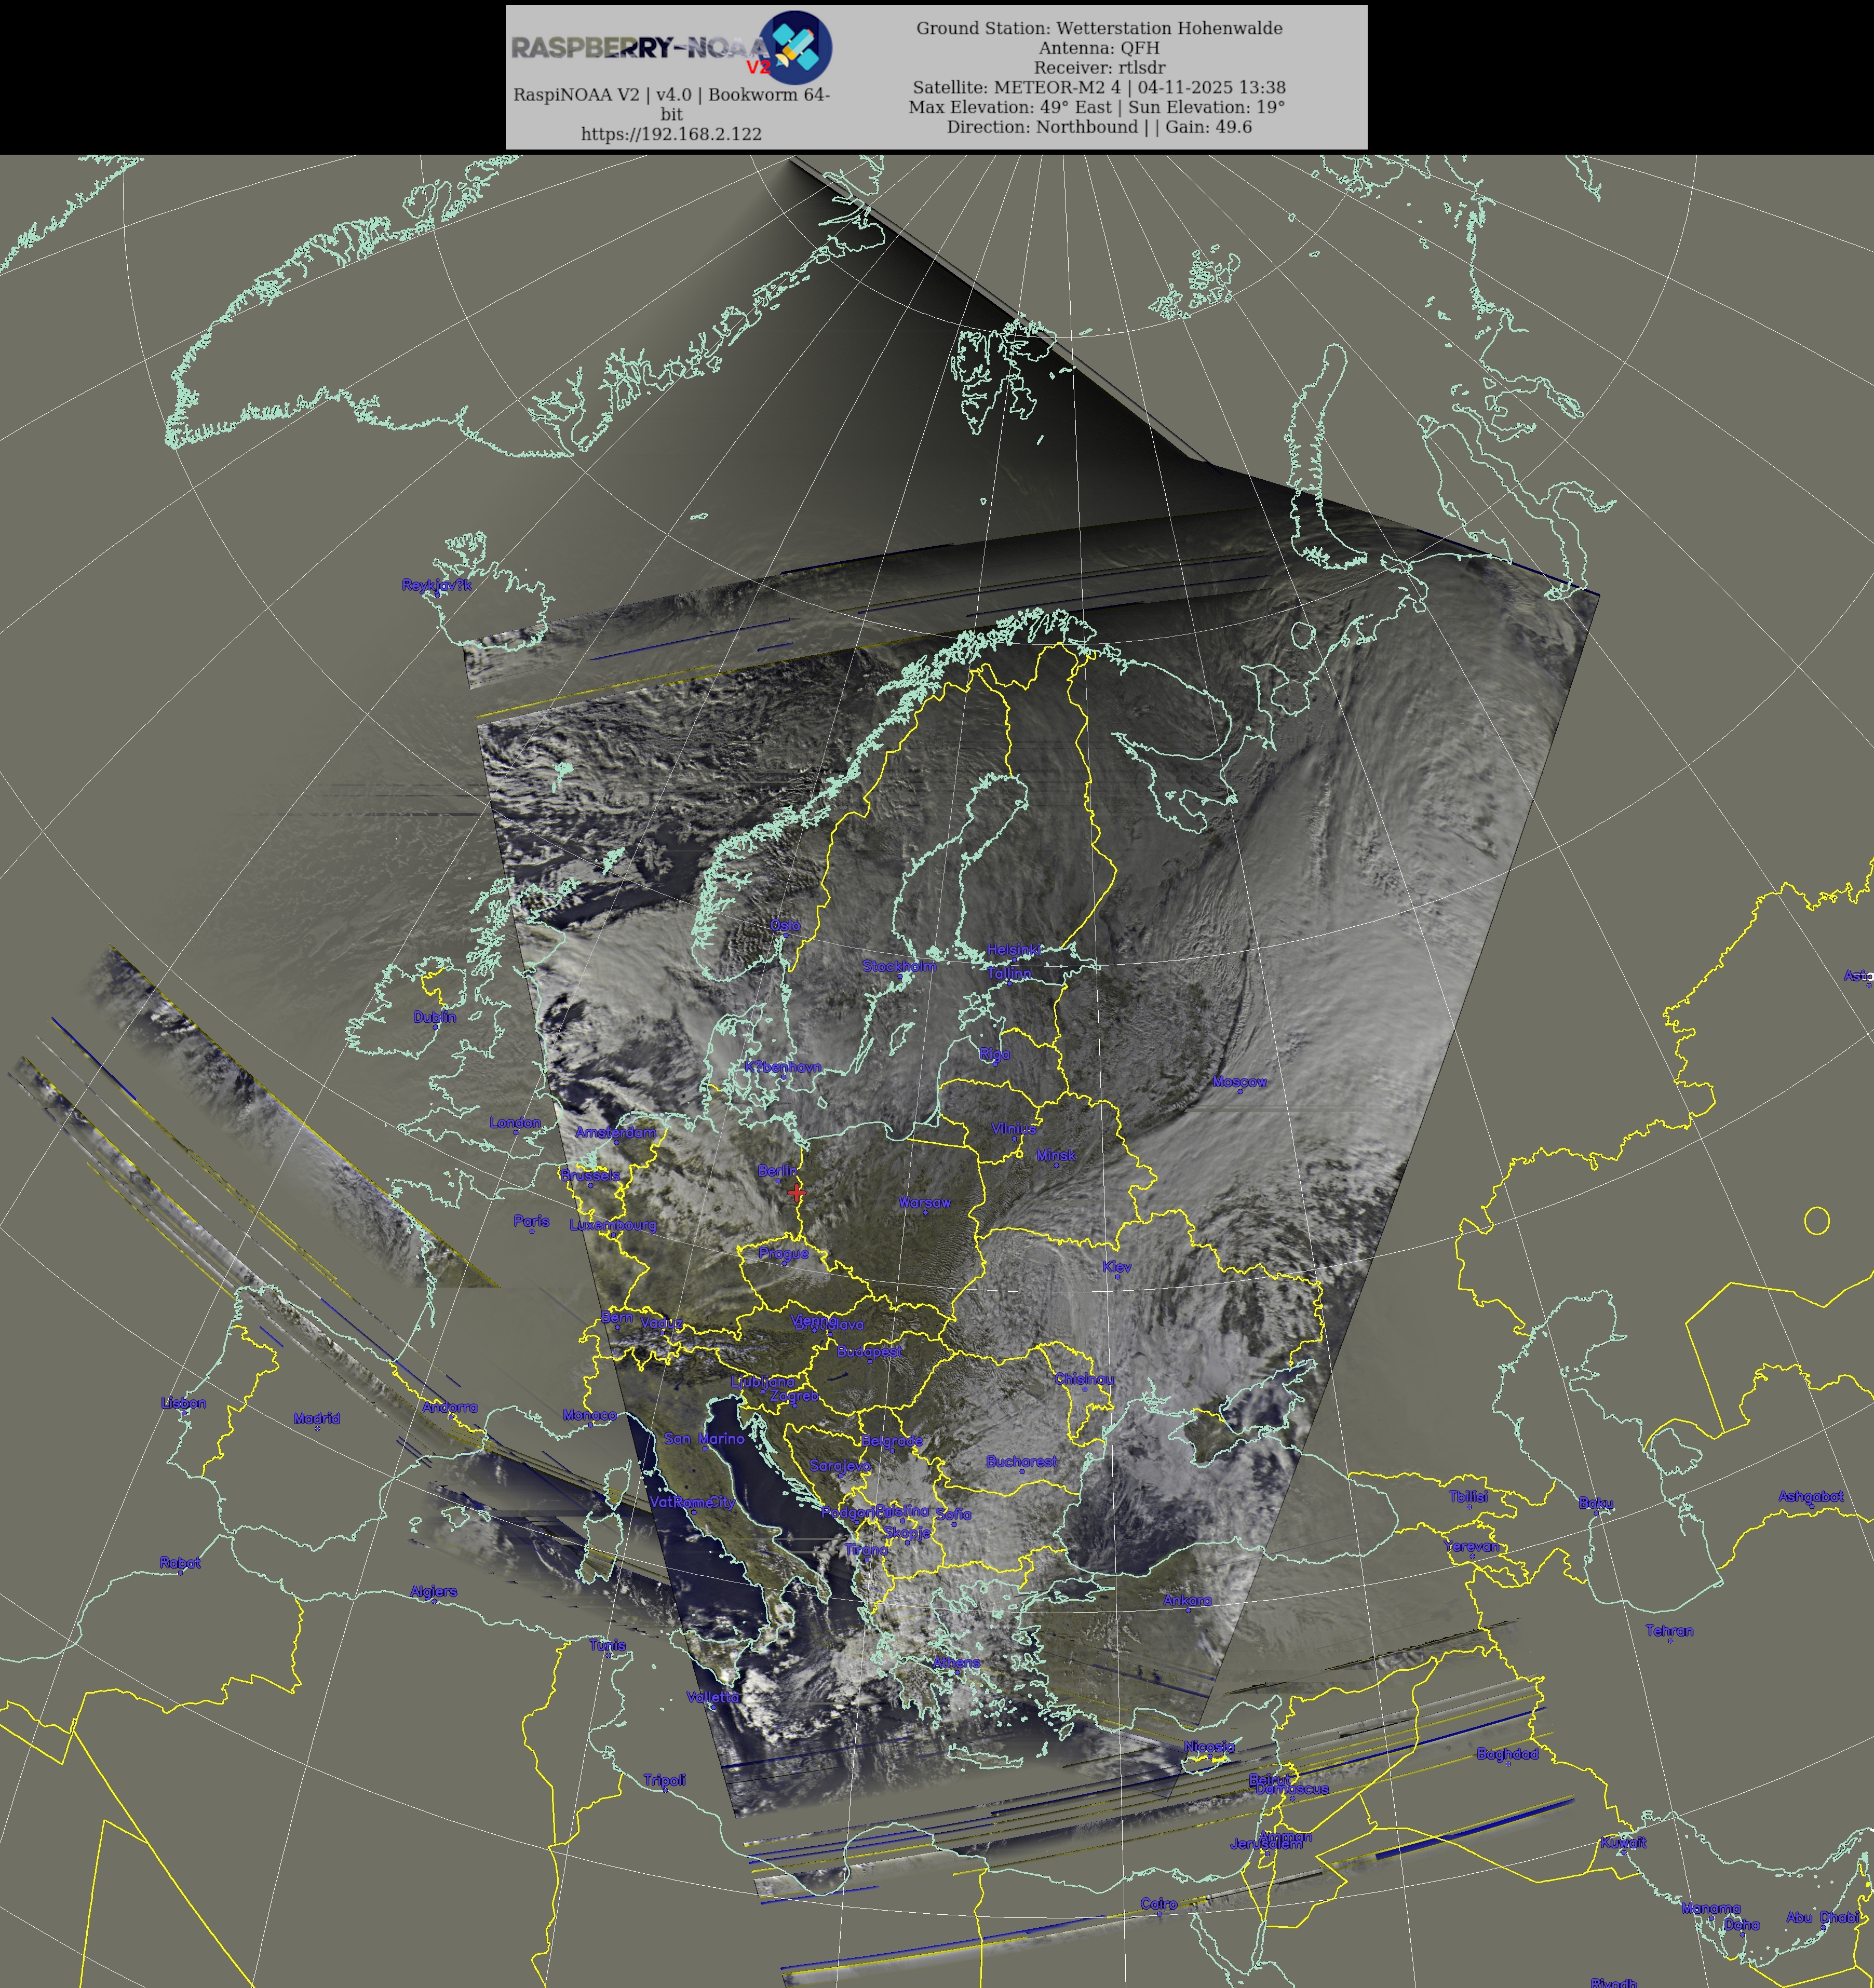Viewport: 1874px width, 1988px height.
Task: Click the Ground Station Wetterstation Hohenwalde text
Action: [x=1099, y=28]
